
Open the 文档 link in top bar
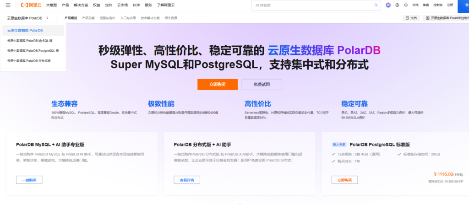point(415,5)
